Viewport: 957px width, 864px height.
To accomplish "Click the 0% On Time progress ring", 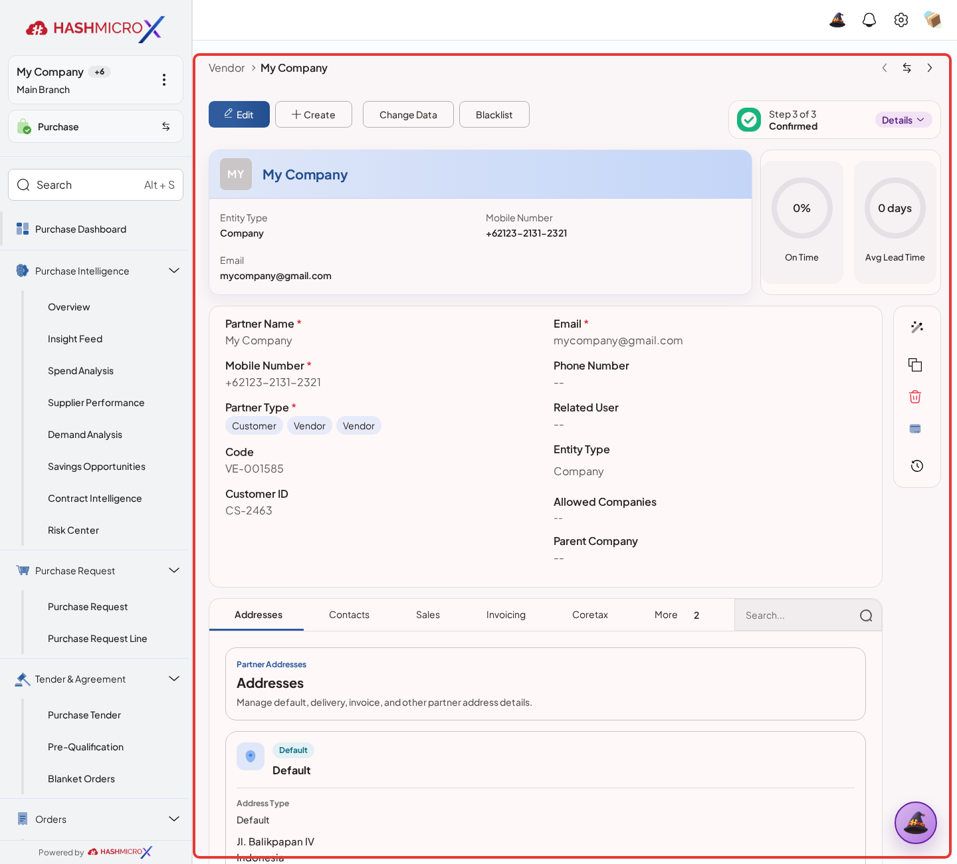I will tap(802, 208).
